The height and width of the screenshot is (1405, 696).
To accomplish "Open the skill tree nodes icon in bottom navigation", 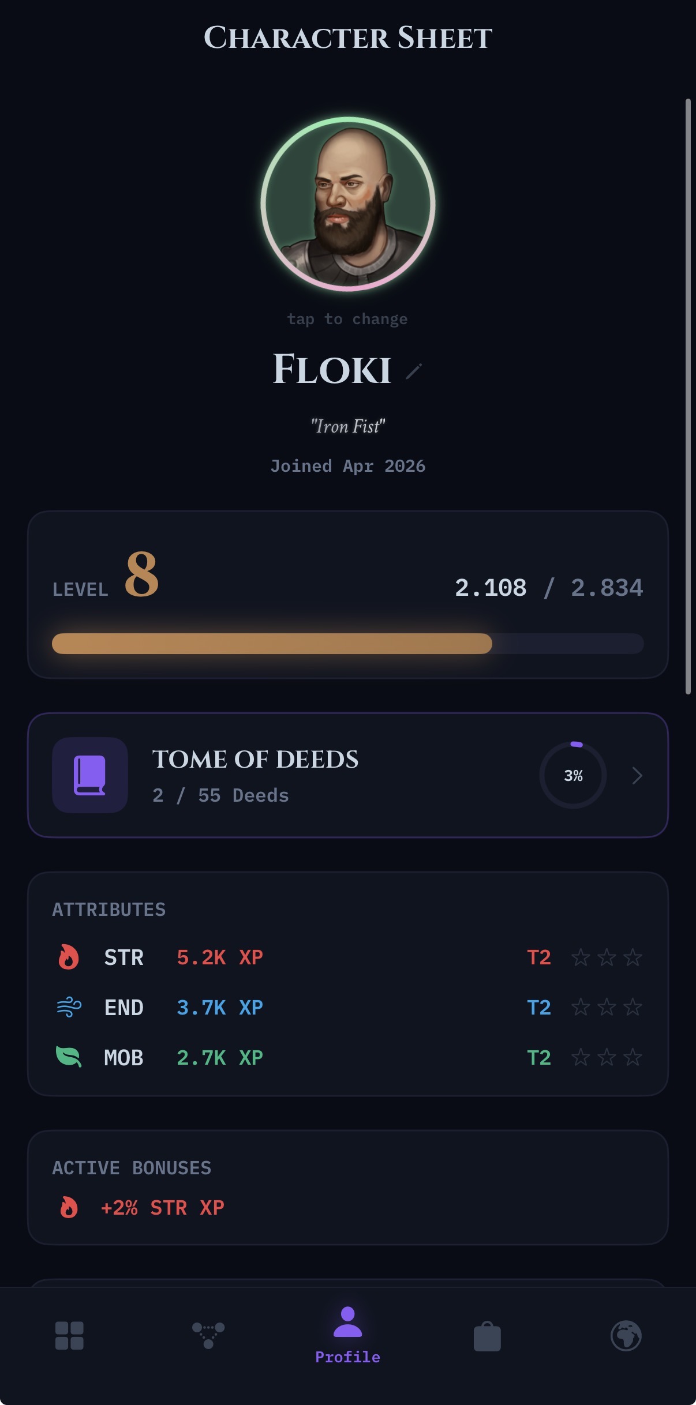I will pos(208,1336).
